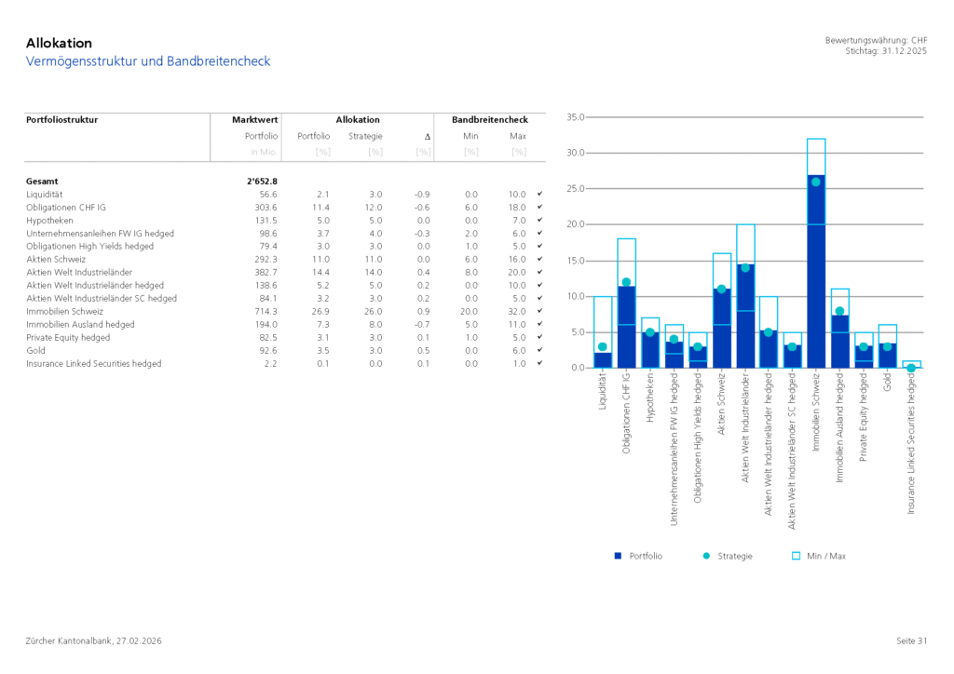Click the strategy dot on the Immobilien Schweiz bar
The height and width of the screenshot is (674, 954).
pos(816,182)
